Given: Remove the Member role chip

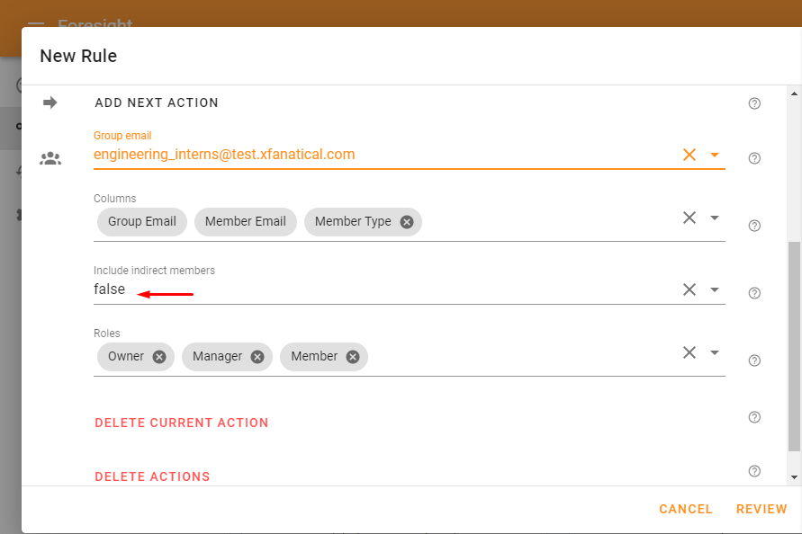Looking at the screenshot, I should pyautogui.click(x=353, y=357).
